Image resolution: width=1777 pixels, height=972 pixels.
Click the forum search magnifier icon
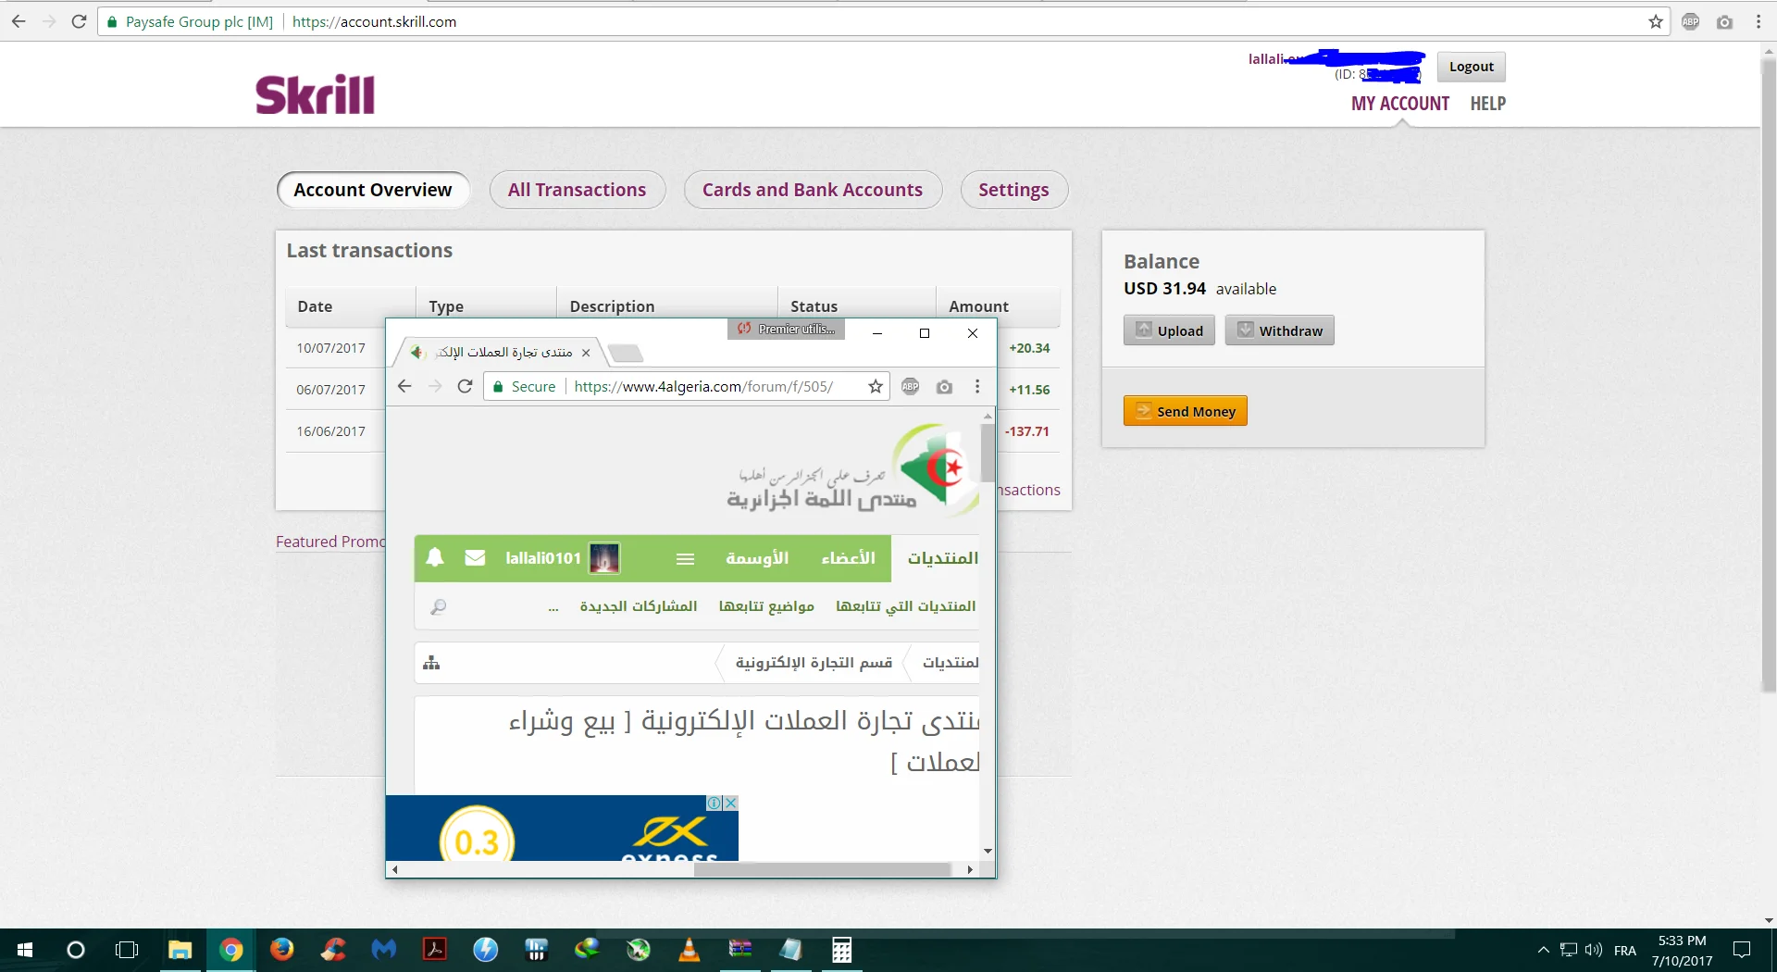[439, 606]
